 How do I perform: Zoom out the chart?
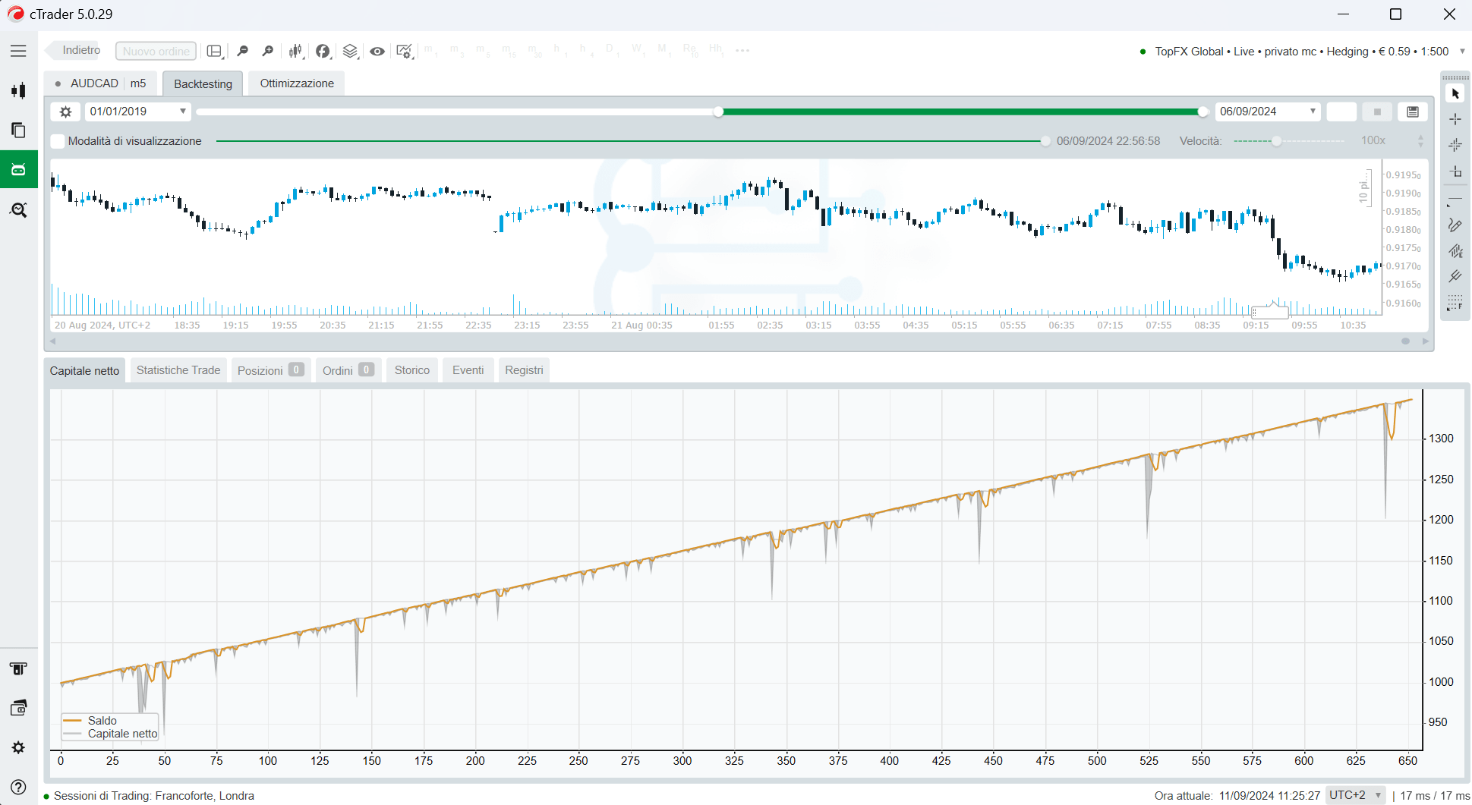242,51
